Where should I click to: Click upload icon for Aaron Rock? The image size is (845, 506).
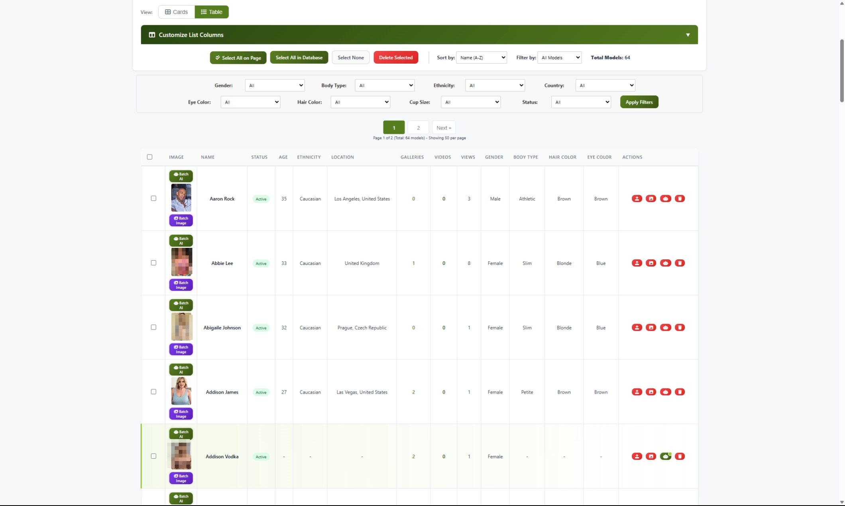pos(637,198)
